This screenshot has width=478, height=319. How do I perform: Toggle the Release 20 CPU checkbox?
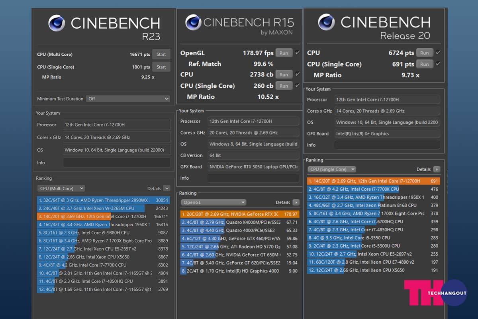pos(438,52)
